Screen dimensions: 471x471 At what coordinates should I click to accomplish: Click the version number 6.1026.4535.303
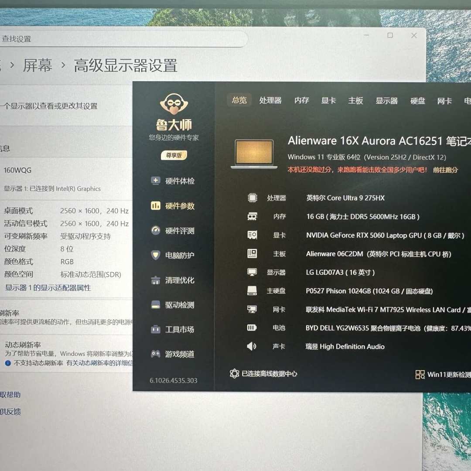pyautogui.click(x=173, y=381)
